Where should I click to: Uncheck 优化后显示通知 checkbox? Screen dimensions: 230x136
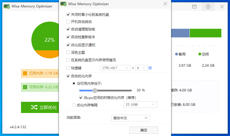coord(68,45)
